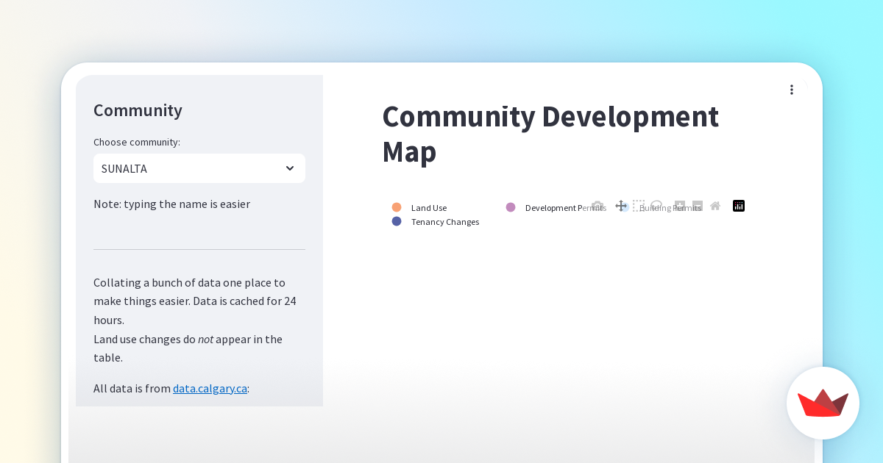This screenshot has width=883, height=463.
Task: Click the orange Land Use color marker
Action: click(397, 207)
